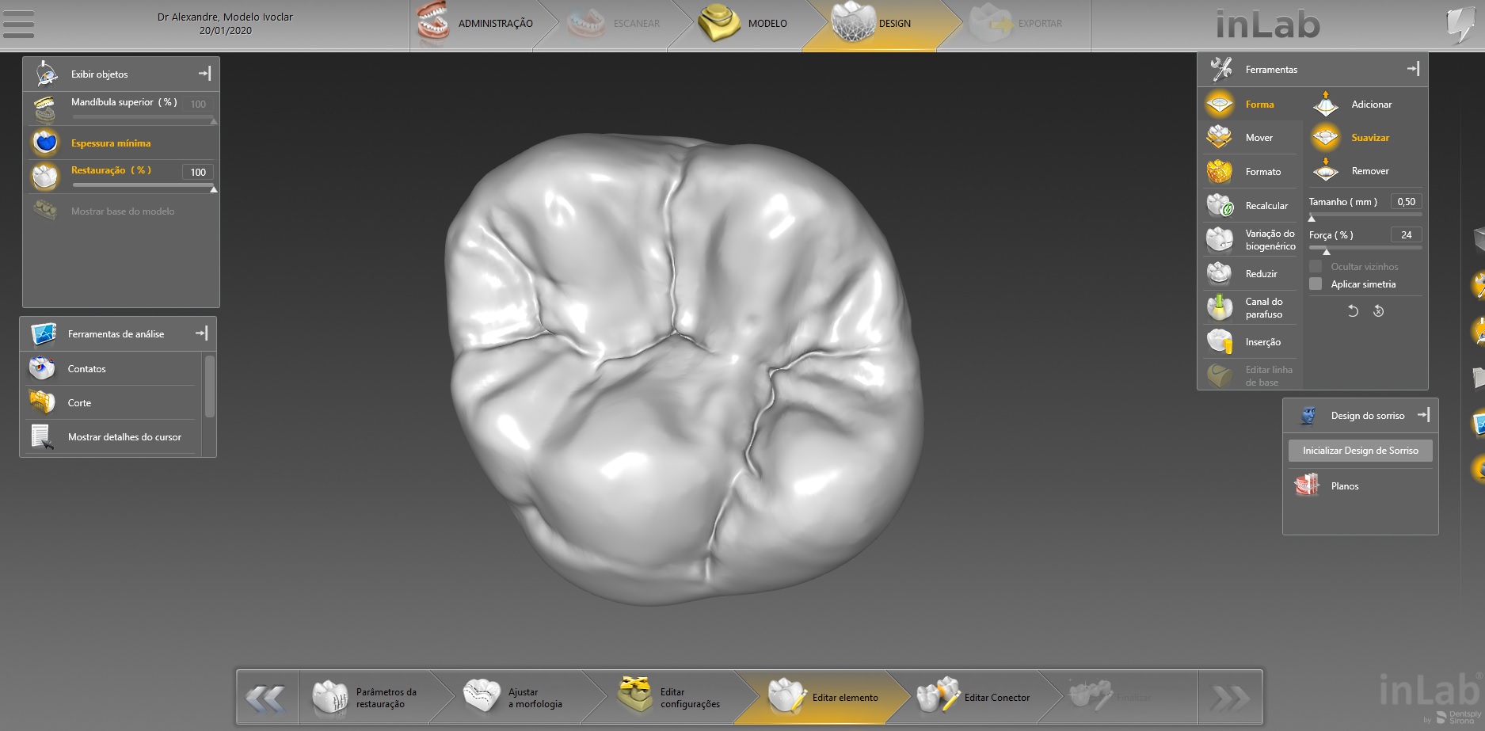Enable Aplicar simetria
1485x731 pixels.
pyautogui.click(x=1317, y=284)
